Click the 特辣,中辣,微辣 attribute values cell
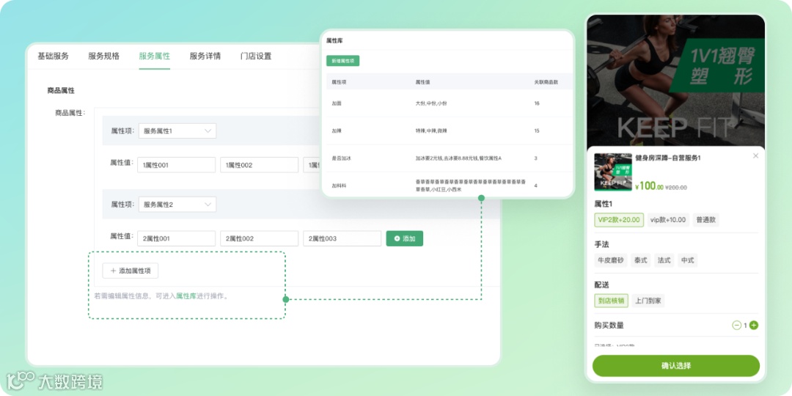 (x=431, y=131)
